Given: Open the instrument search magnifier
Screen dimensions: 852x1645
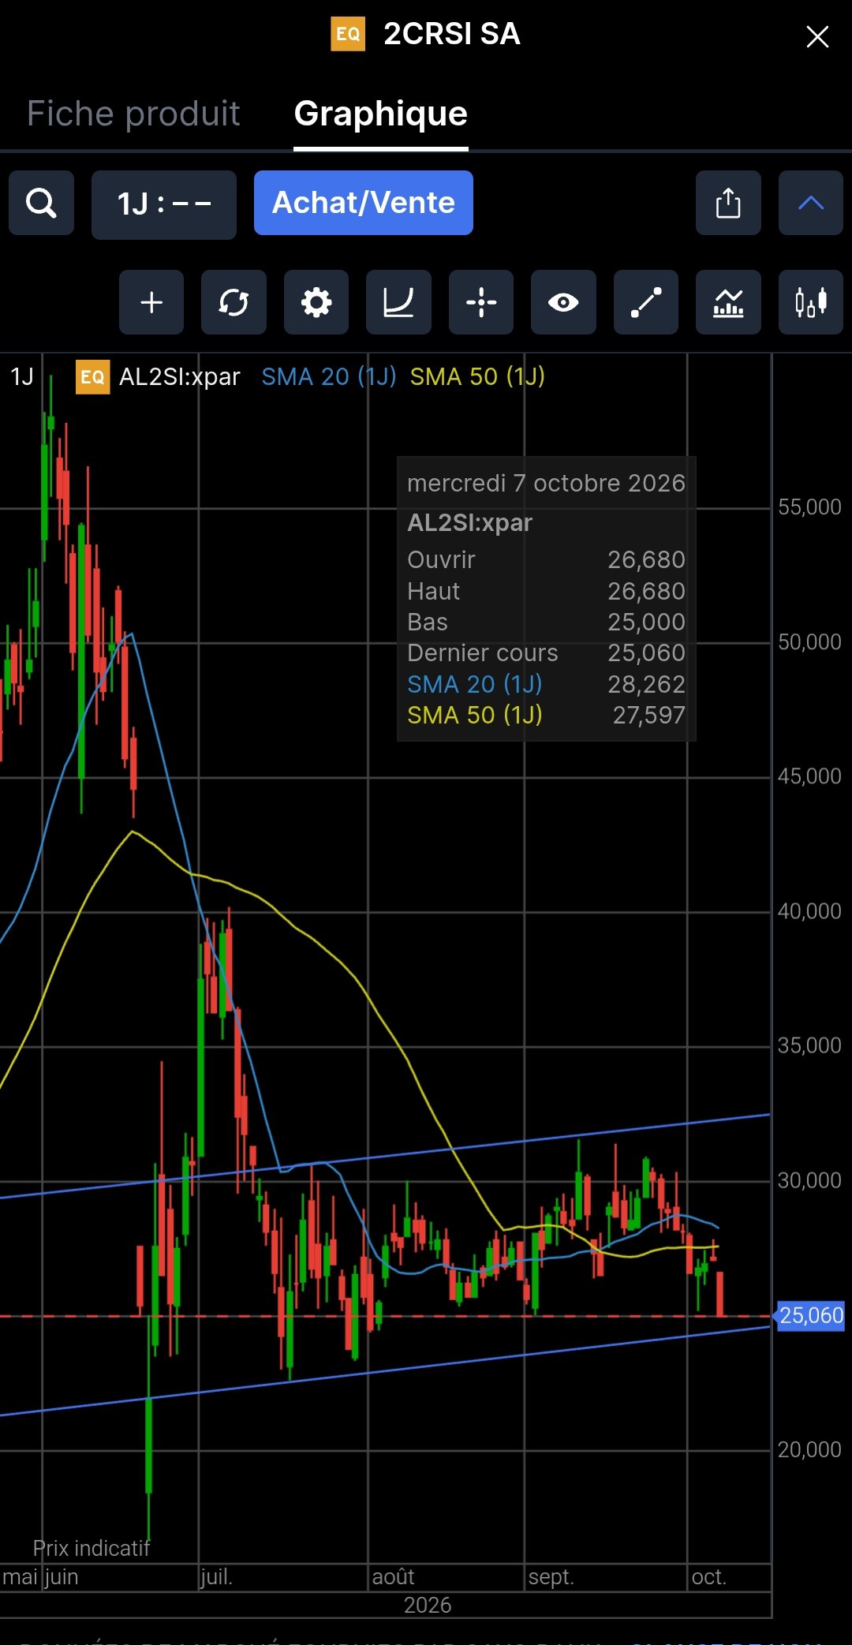Looking at the screenshot, I should pyautogui.click(x=41, y=204).
